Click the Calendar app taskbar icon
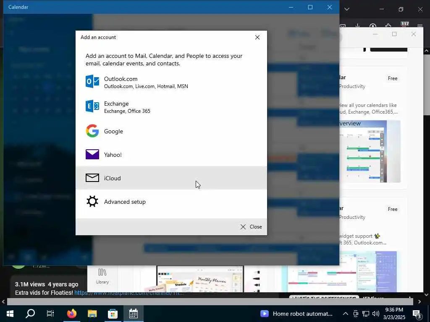 pyautogui.click(x=133, y=314)
